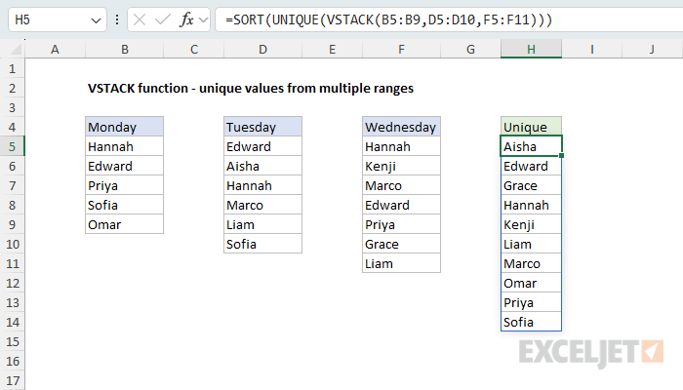The height and width of the screenshot is (390, 683).
Task: Click the title cell 'VSTACK function - unique values'
Action: point(251,89)
